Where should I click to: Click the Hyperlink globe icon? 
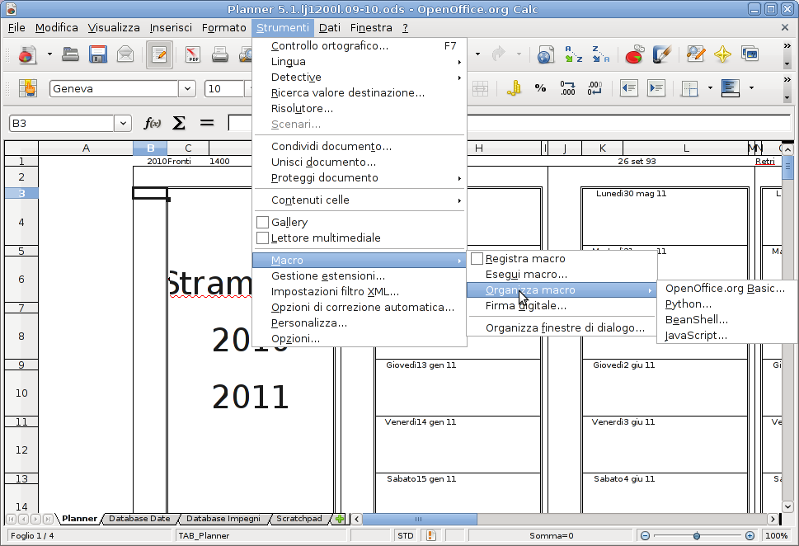[x=545, y=54]
